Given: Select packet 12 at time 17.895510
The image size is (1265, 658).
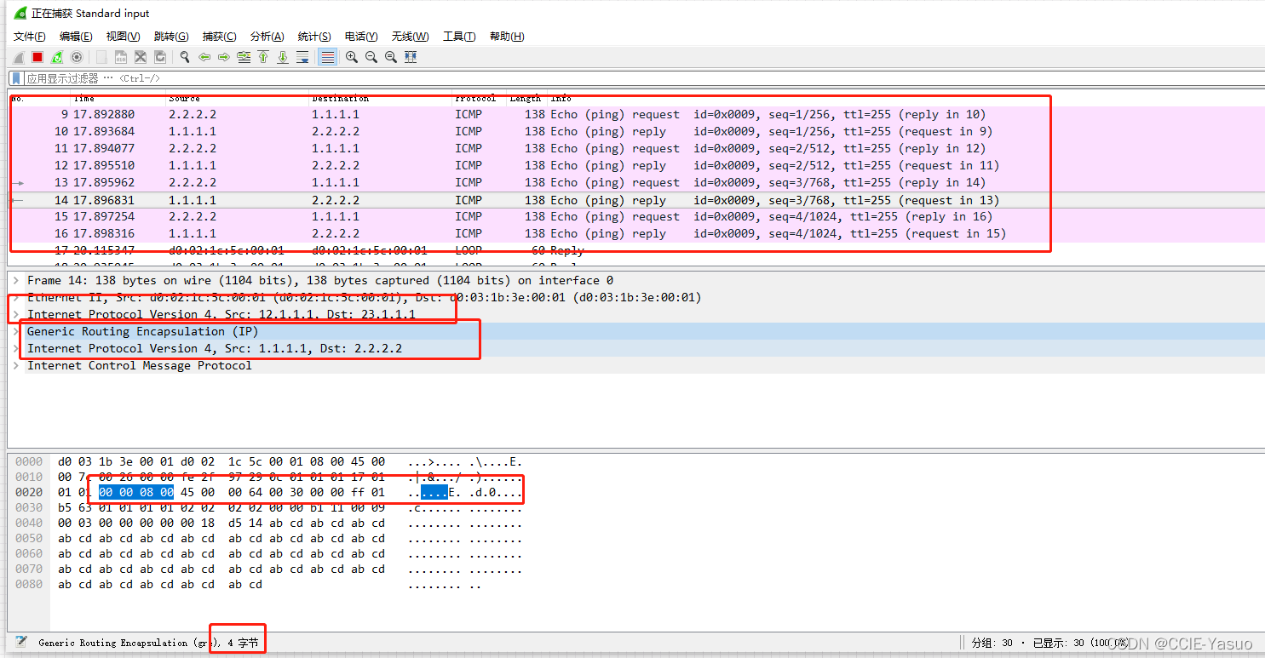Looking at the screenshot, I should pyautogui.click(x=636, y=165).
